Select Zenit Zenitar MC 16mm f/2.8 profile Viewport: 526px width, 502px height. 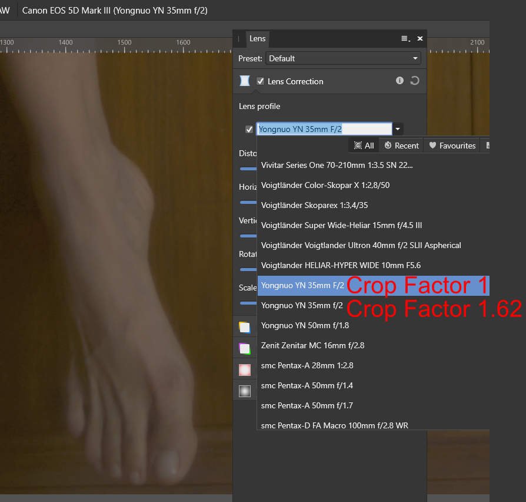[374, 345]
